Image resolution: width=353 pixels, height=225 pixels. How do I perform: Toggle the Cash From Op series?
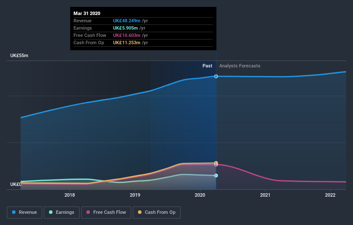pyautogui.click(x=157, y=213)
